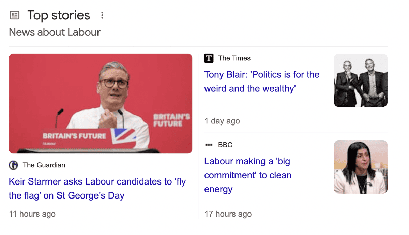
Task: Click the Union Jack flag on the podium
Action: click(124, 136)
